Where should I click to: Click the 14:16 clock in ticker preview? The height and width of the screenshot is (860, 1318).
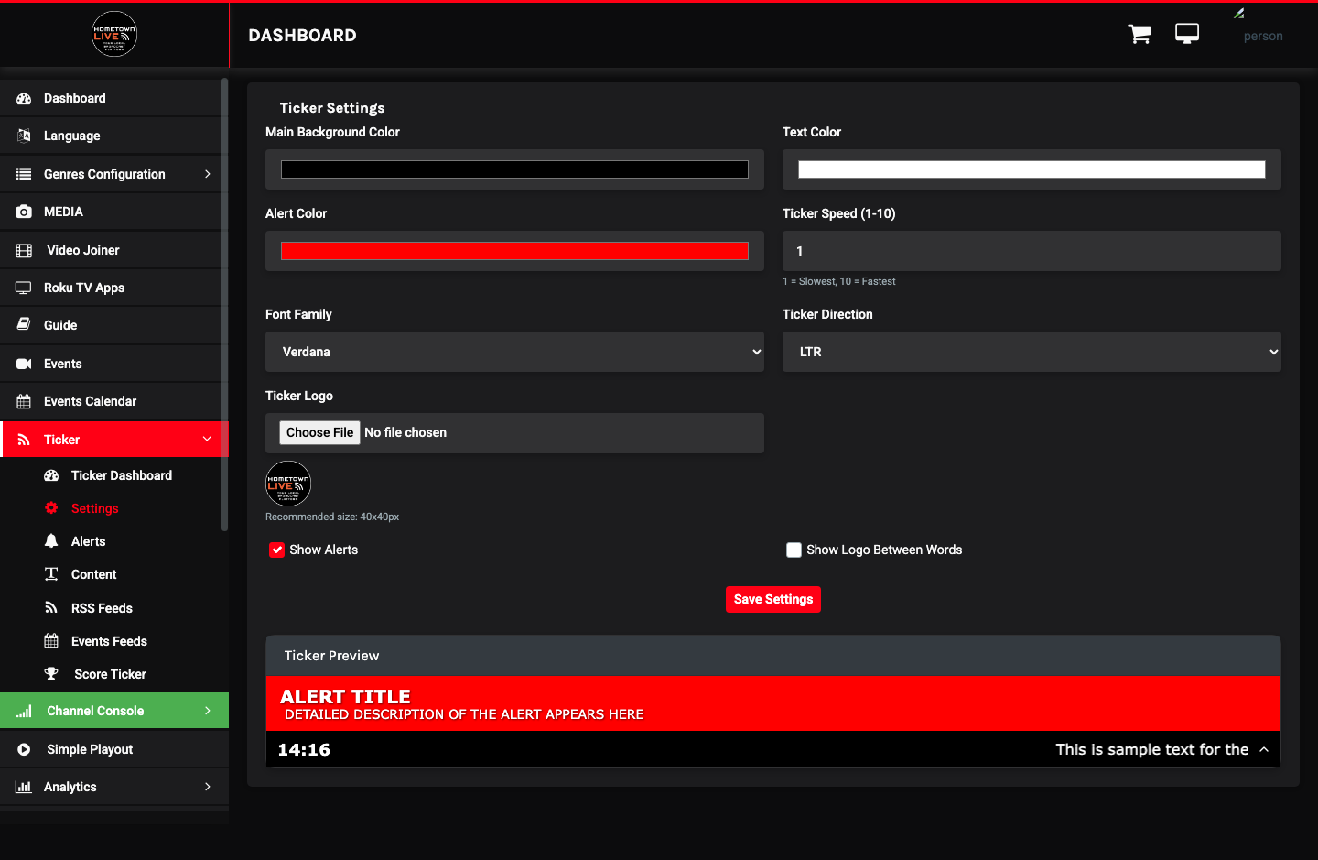point(304,749)
